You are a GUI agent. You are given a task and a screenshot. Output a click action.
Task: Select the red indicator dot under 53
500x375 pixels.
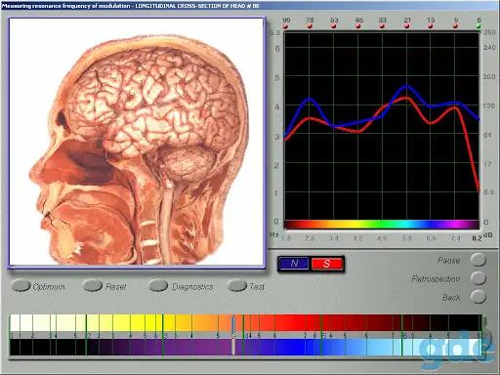[334, 26]
